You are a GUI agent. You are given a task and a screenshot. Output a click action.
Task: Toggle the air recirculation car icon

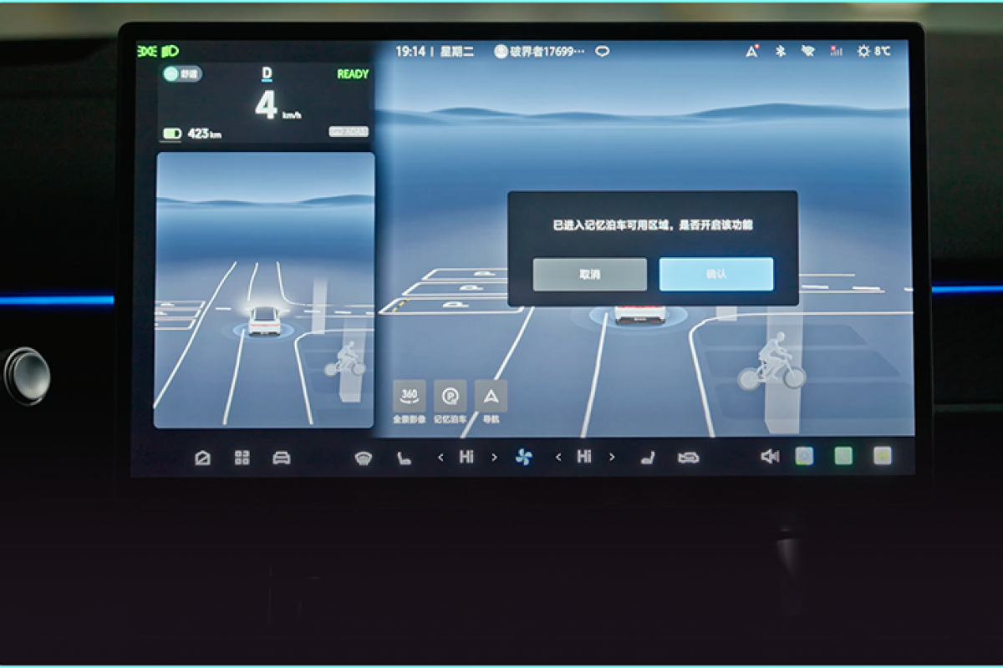[x=688, y=458]
